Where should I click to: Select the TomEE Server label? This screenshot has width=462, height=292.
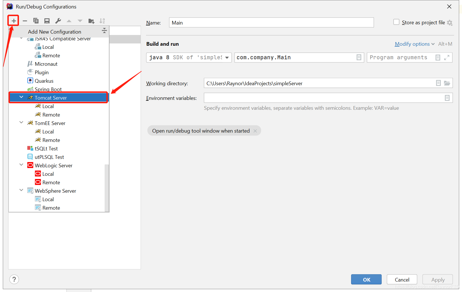[x=50, y=123]
